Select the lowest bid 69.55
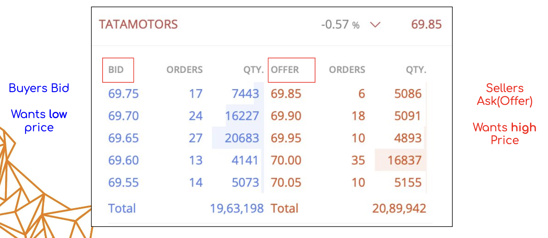The height and width of the screenshot is (238, 548). pyautogui.click(x=124, y=183)
